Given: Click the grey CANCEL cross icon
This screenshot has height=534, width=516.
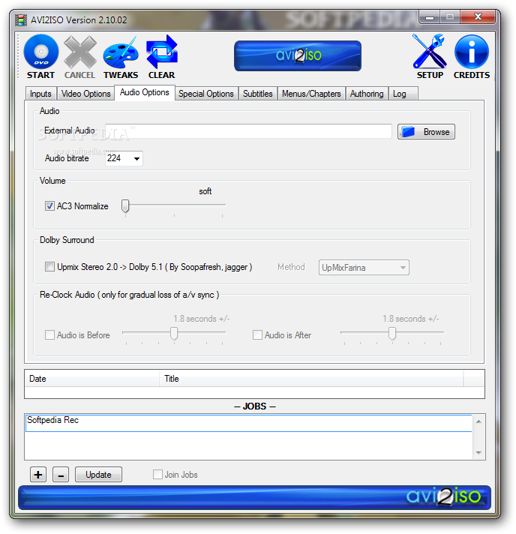Looking at the screenshot, I should [80, 52].
